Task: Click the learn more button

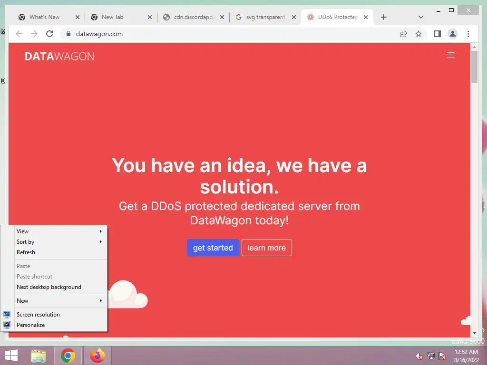Action: [x=266, y=248]
